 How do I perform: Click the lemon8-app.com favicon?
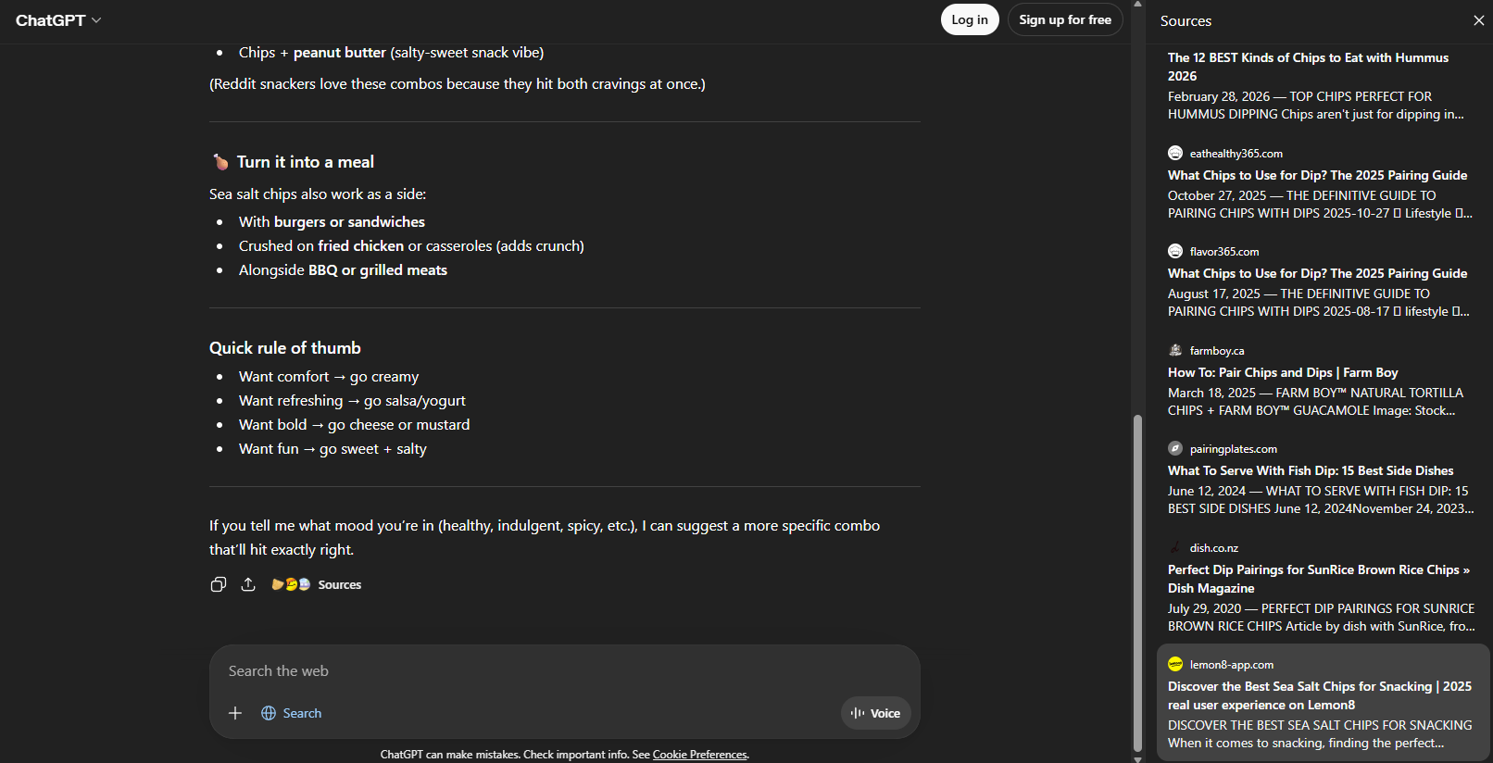pos(1175,664)
